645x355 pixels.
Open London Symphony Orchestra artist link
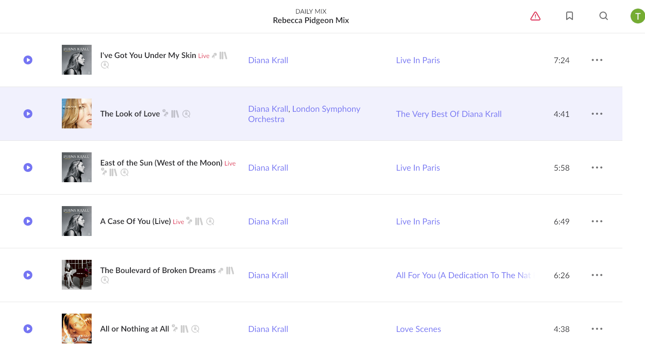304,114
